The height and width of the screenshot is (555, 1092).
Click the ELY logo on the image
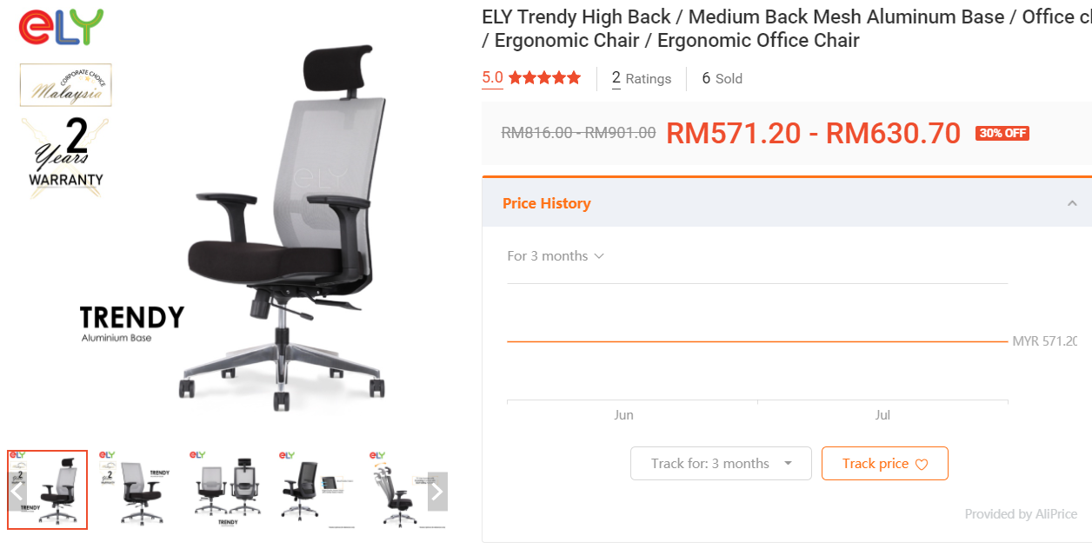pyautogui.click(x=61, y=27)
